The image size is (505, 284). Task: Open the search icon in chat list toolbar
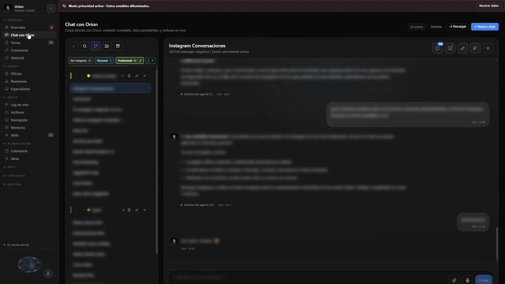pyautogui.click(x=85, y=46)
